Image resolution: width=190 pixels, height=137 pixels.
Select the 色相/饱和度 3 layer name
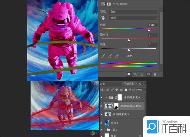pyautogui.click(x=121, y=114)
